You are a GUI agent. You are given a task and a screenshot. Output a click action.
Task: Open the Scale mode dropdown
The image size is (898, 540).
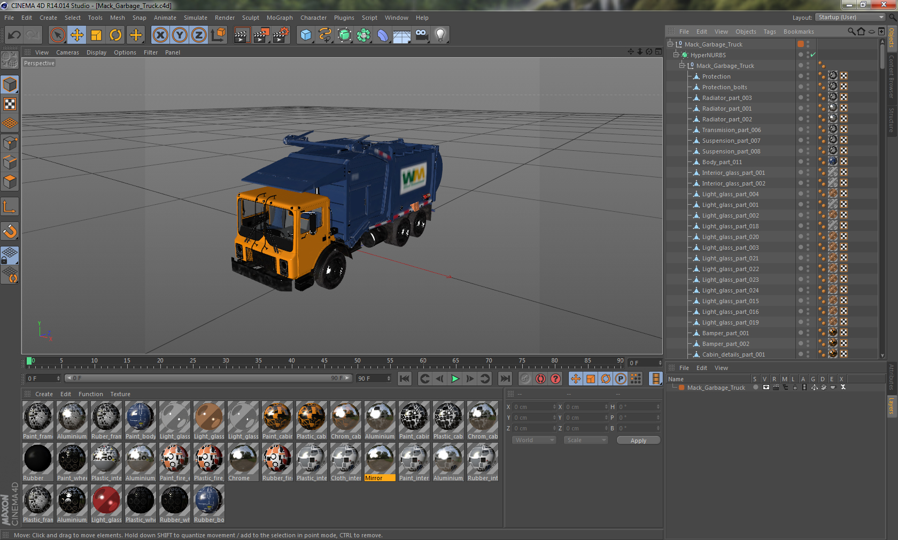586,440
